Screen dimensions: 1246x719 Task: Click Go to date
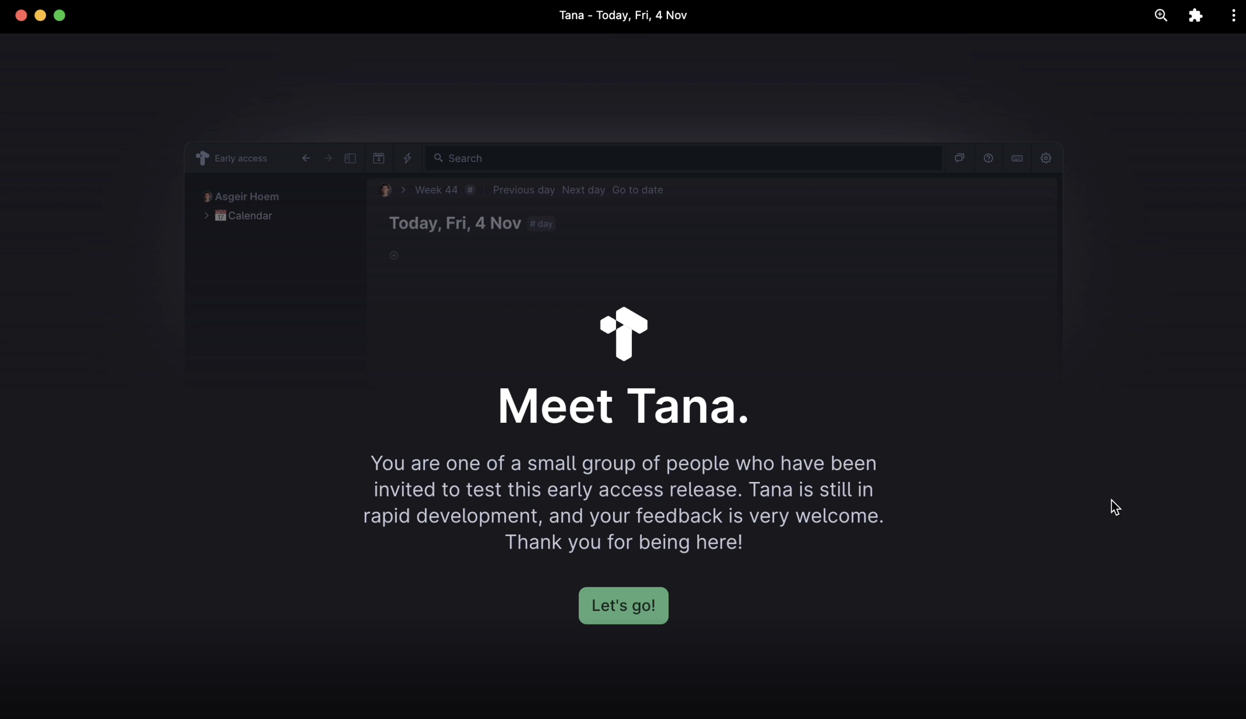pyautogui.click(x=637, y=190)
